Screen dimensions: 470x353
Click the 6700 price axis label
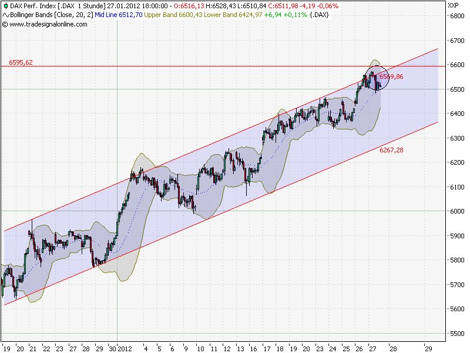(457, 41)
